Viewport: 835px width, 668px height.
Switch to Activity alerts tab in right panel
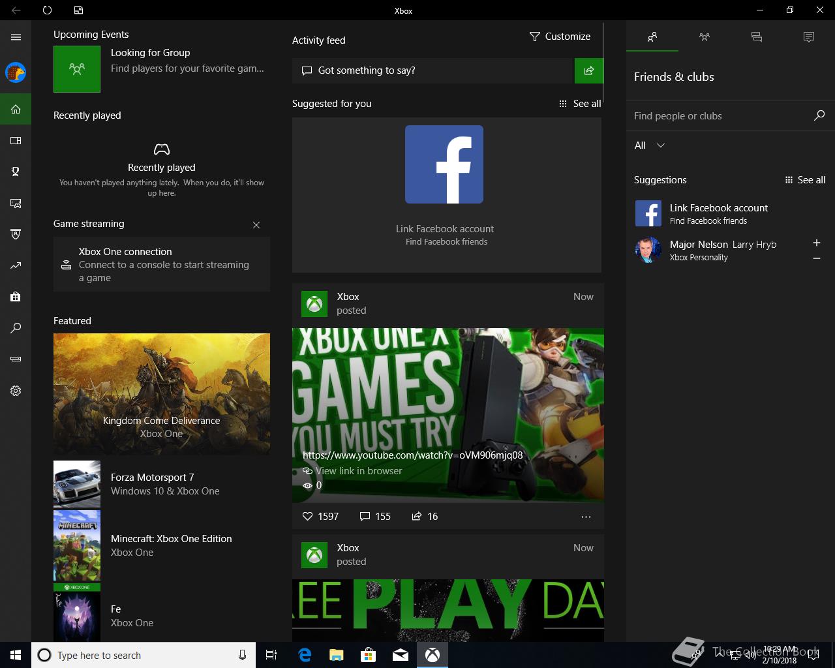tap(809, 37)
